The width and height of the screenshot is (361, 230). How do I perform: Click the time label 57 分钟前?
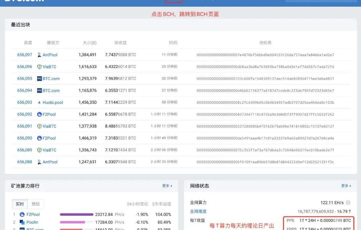(x=169, y=90)
